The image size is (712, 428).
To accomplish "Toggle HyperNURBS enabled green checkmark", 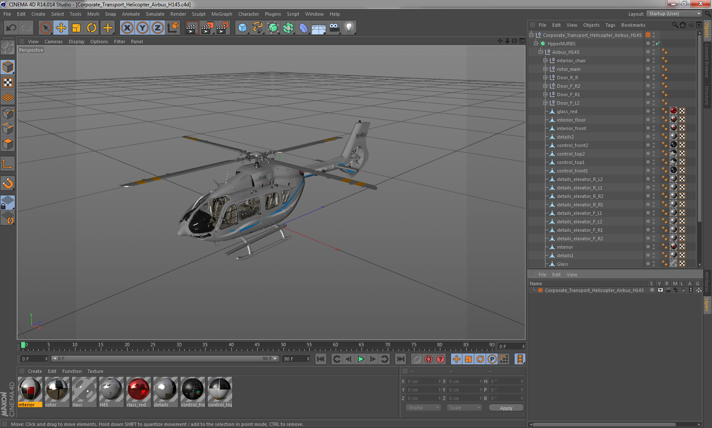I will (658, 44).
